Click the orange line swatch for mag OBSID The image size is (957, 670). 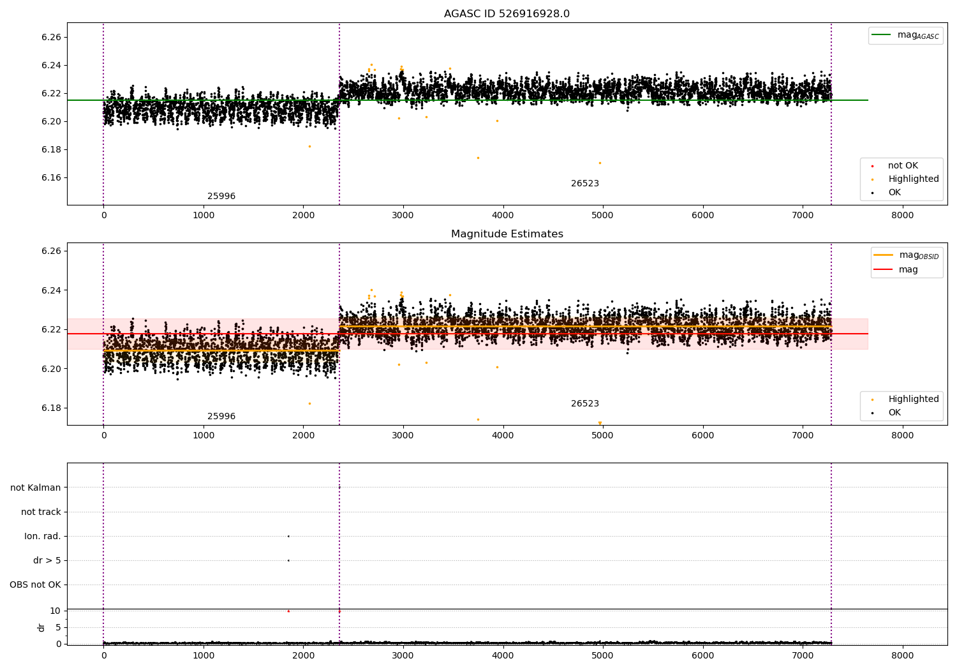[x=884, y=255]
